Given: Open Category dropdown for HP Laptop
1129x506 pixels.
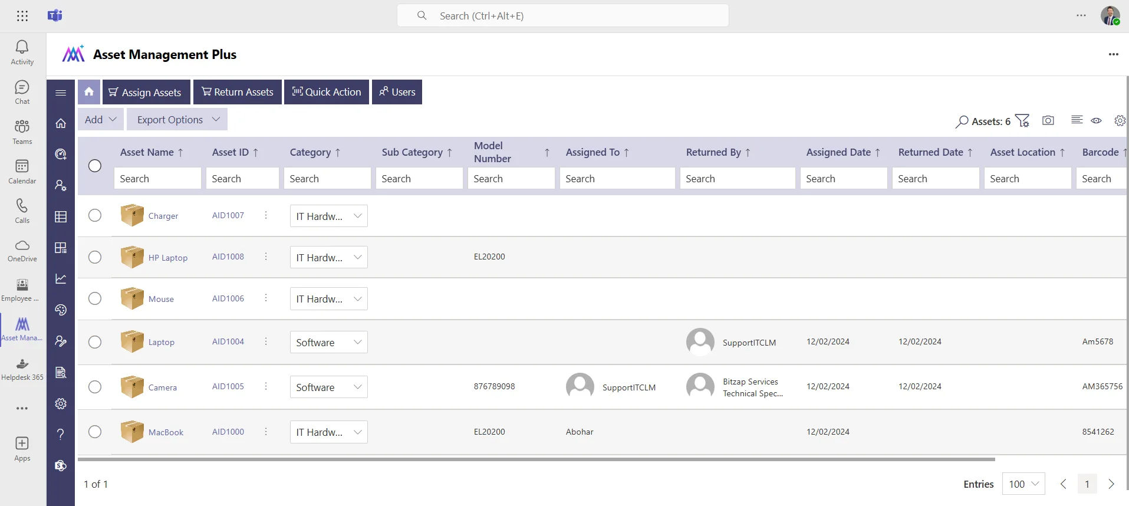Looking at the screenshot, I should pyautogui.click(x=329, y=257).
